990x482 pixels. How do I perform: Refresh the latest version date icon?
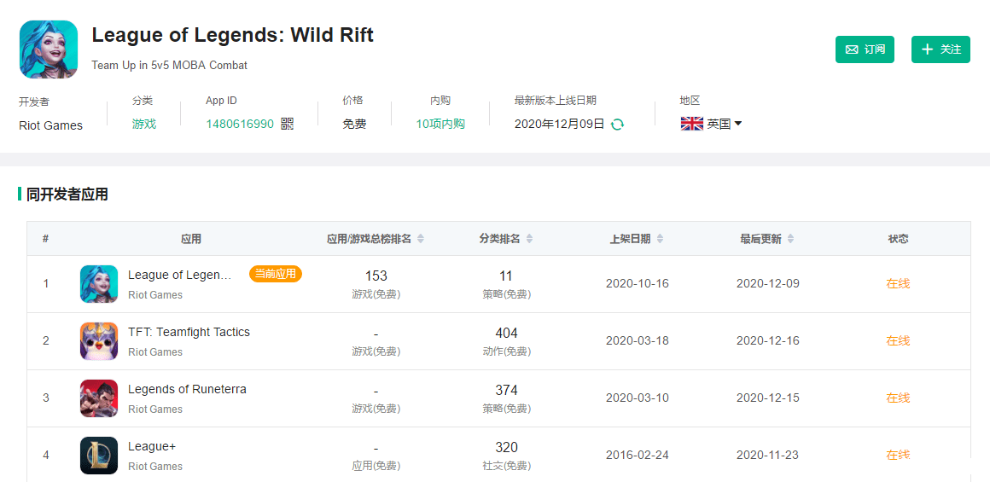pos(618,125)
